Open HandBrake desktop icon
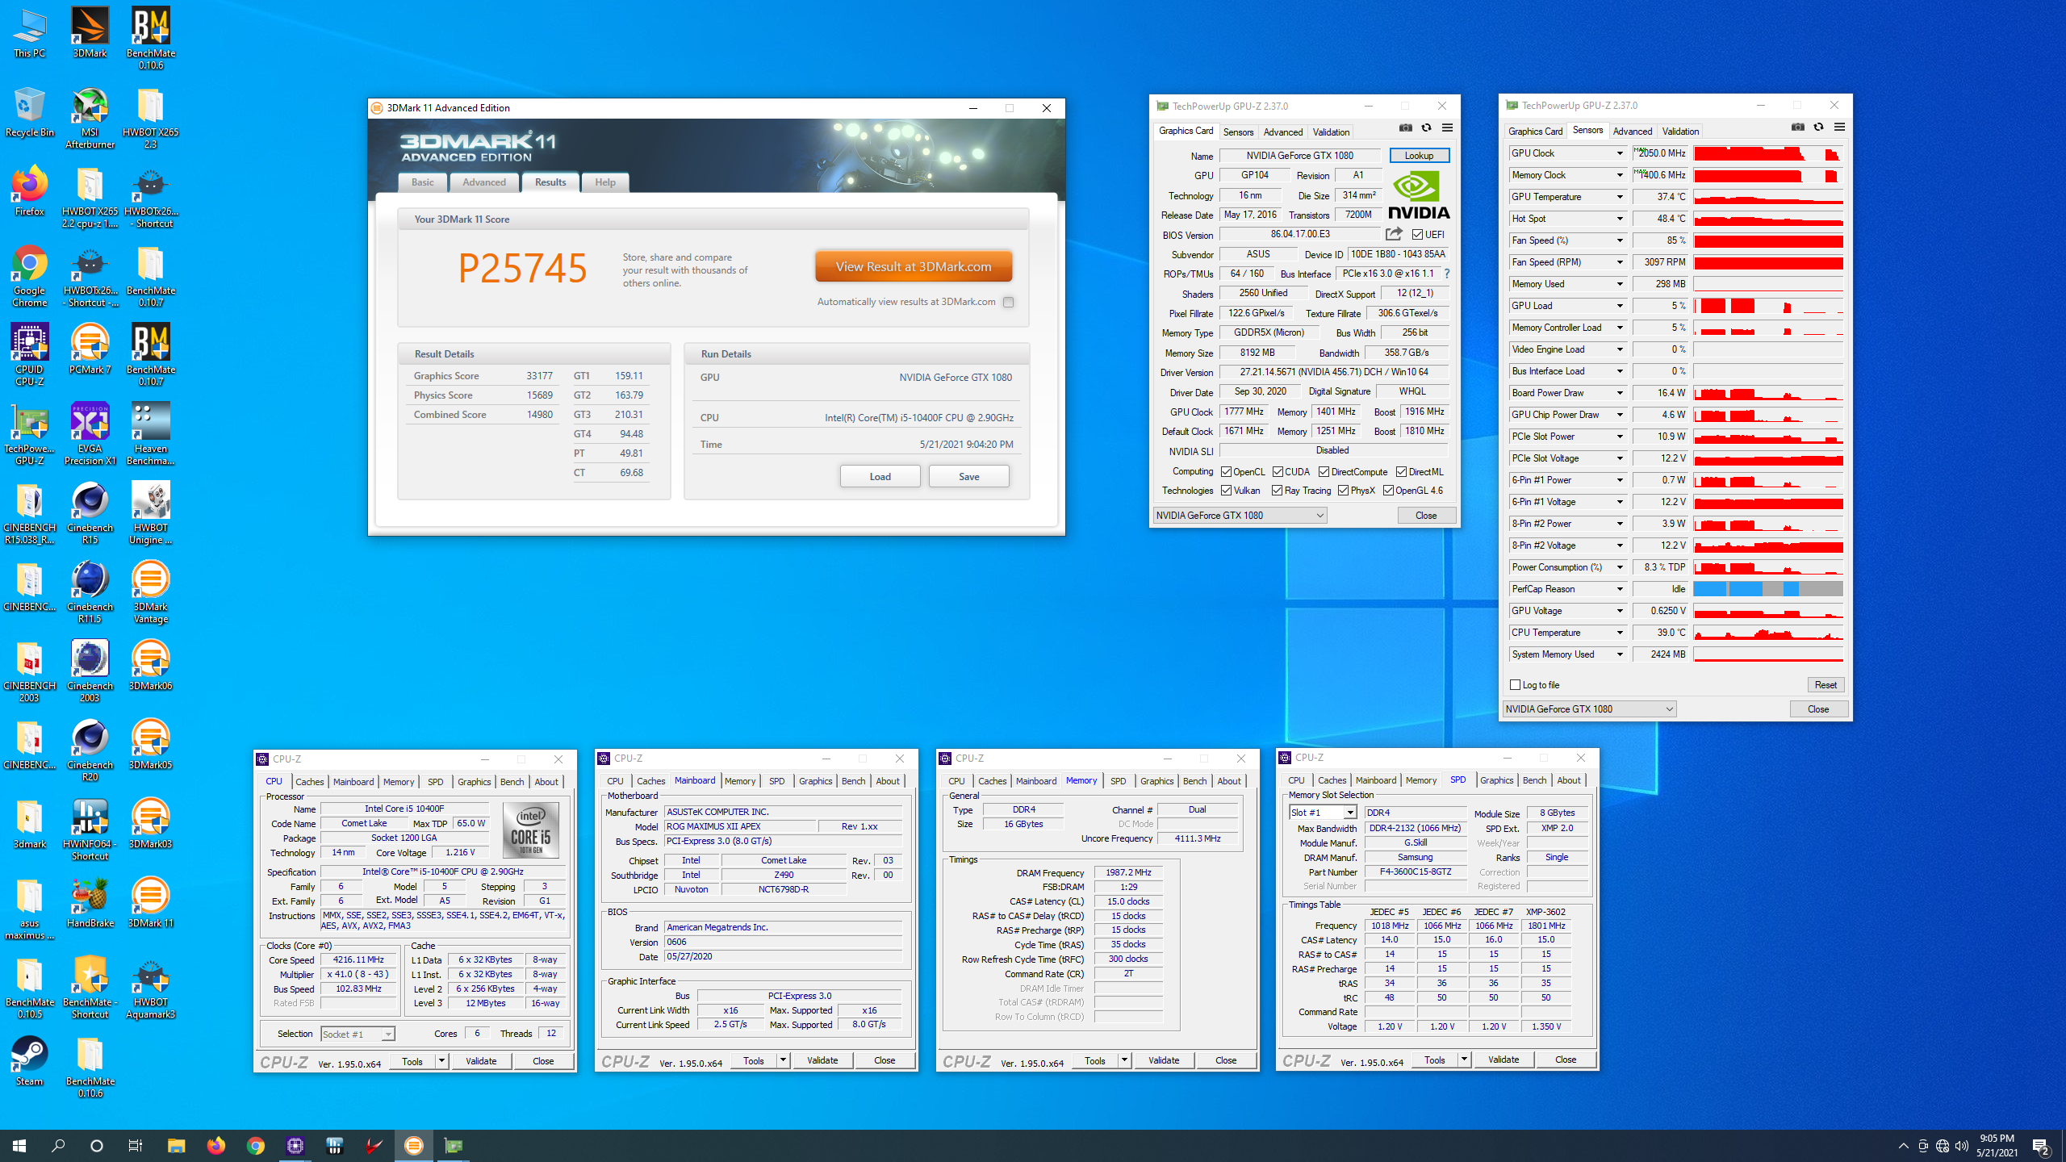Image resolution: width=2066 pixels, height=1162 pixels. [x=90, y=903]
